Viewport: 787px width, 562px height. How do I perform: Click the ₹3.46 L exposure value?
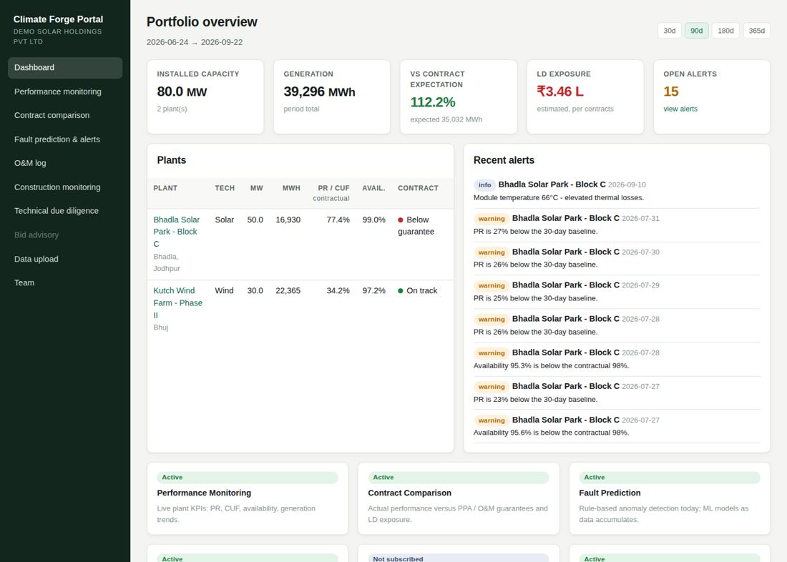[x=560, y=92]
